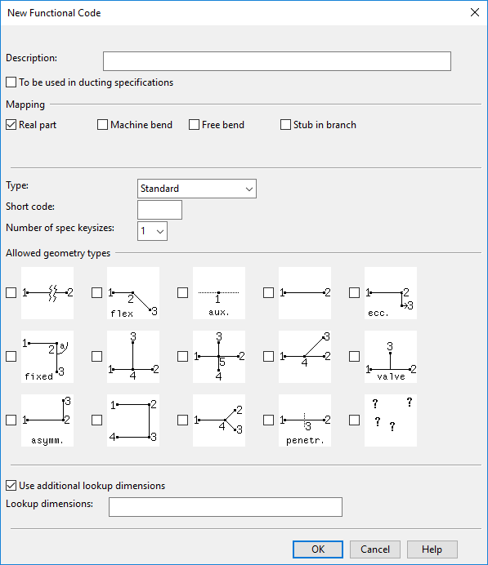Screen dimensions: 488x565
Task: Click the cross geometry icon with node 5
Action: 219,357
